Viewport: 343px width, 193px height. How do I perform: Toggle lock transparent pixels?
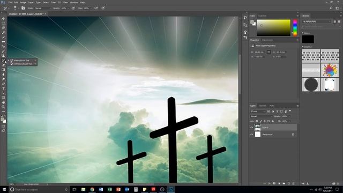point(257,121)
